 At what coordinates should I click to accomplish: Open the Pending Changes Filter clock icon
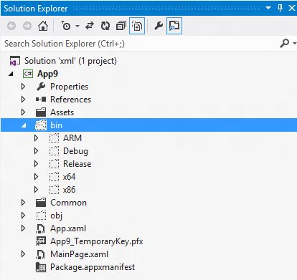tap(66, 26)
